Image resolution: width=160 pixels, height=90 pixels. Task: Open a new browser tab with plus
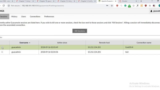(141, 1)
